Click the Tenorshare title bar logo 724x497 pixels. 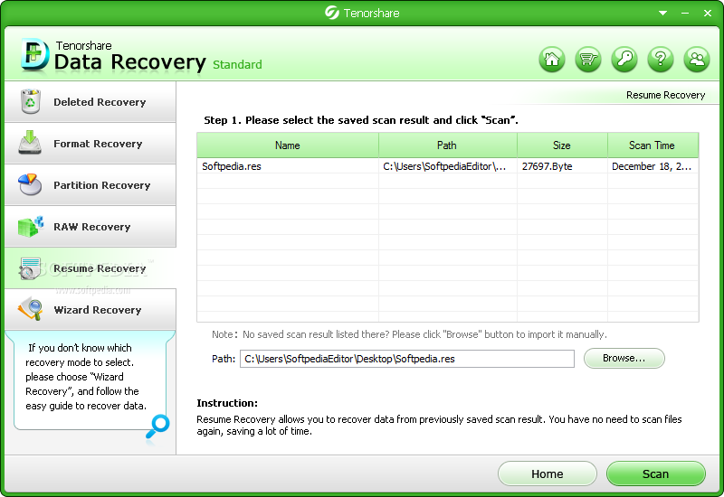(331, 13)
